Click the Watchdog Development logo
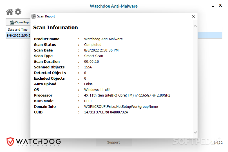The image size is (228, 152). coord(33,142)
